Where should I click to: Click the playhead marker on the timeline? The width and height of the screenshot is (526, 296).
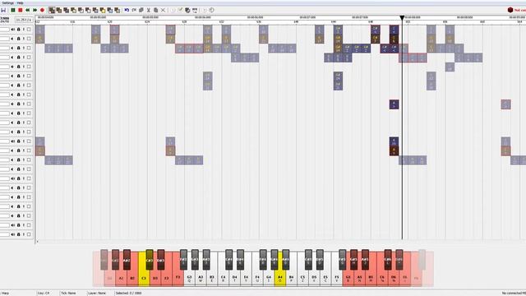pyautogui.click(x=402, y=18)
